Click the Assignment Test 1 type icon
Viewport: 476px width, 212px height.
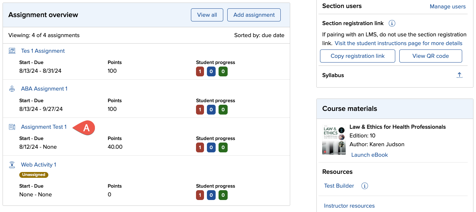pyautogui.click(x=12, y=127)
